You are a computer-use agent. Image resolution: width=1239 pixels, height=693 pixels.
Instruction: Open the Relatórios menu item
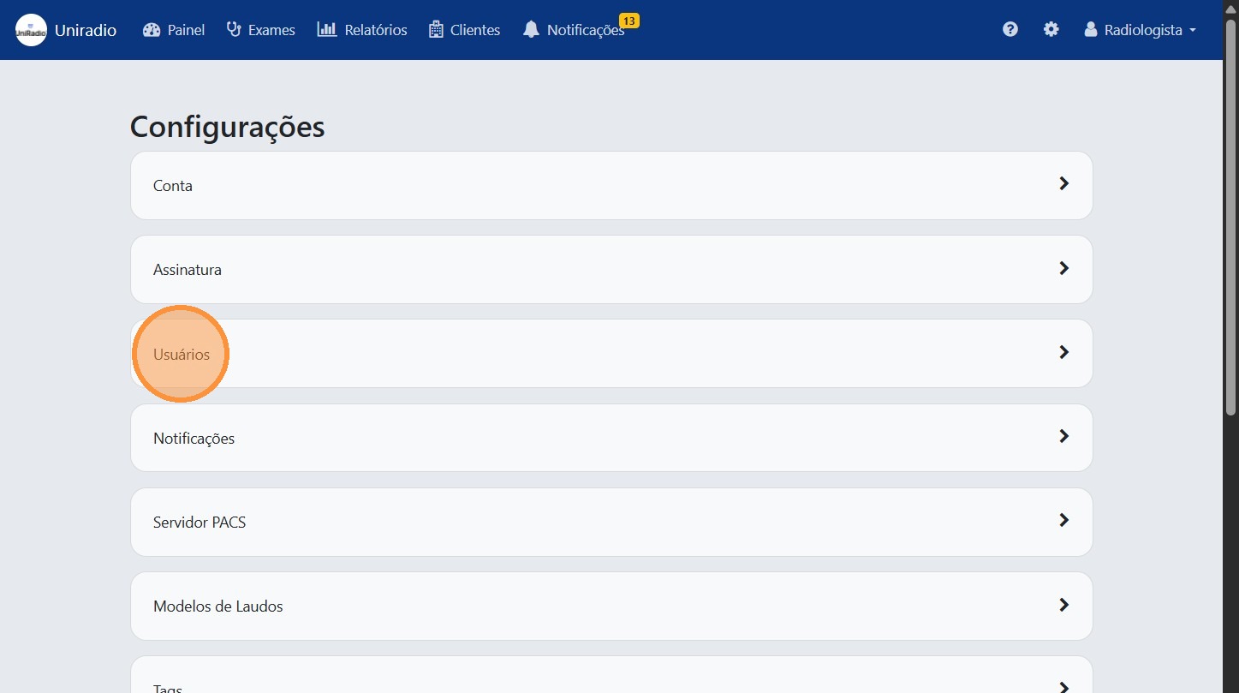pos(375,30)
